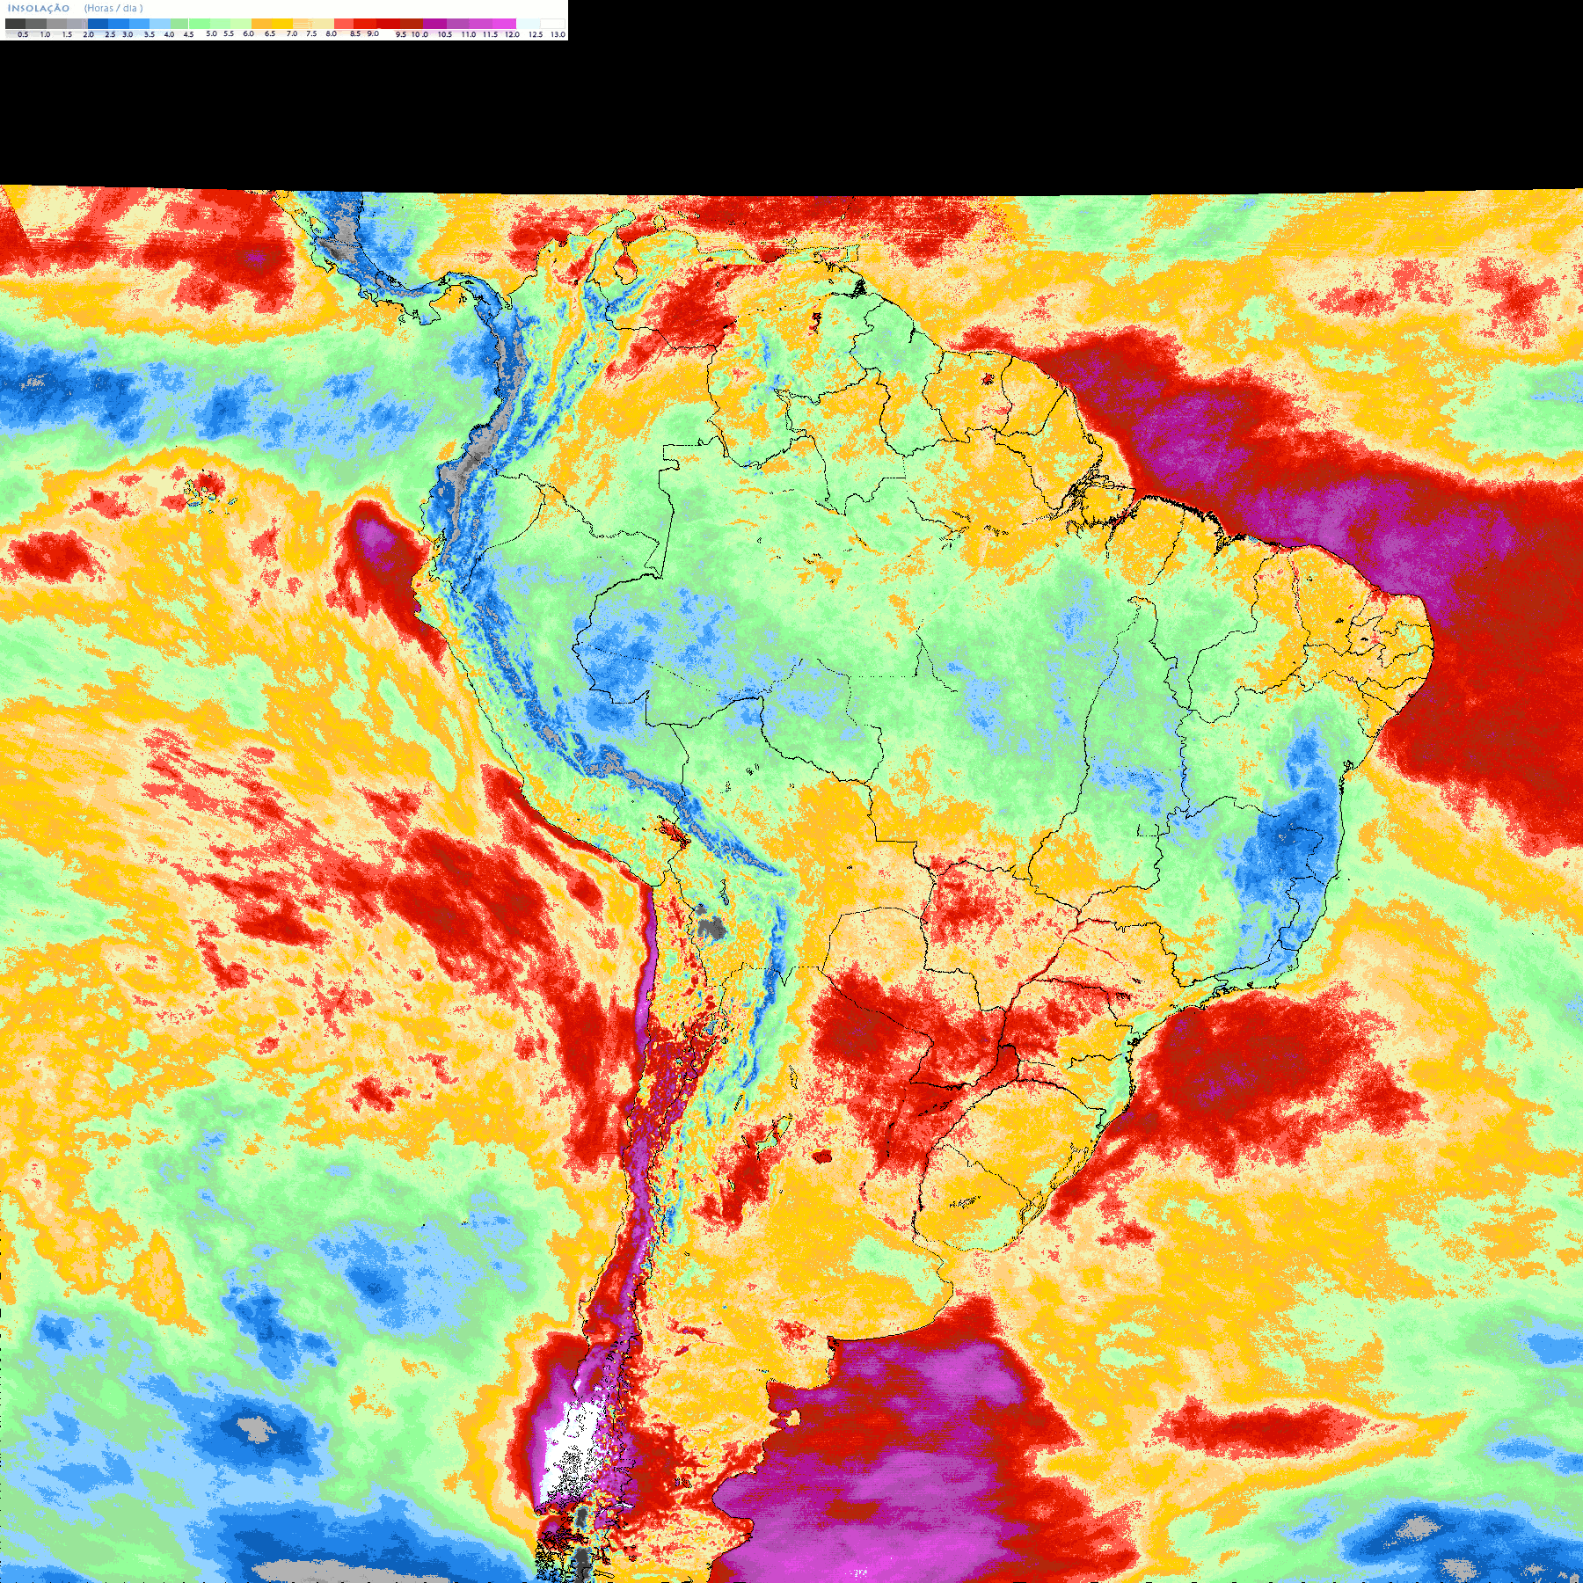Click the 10.5 legend value
Screen dimensions: 1583x1583
coord(445,34)
